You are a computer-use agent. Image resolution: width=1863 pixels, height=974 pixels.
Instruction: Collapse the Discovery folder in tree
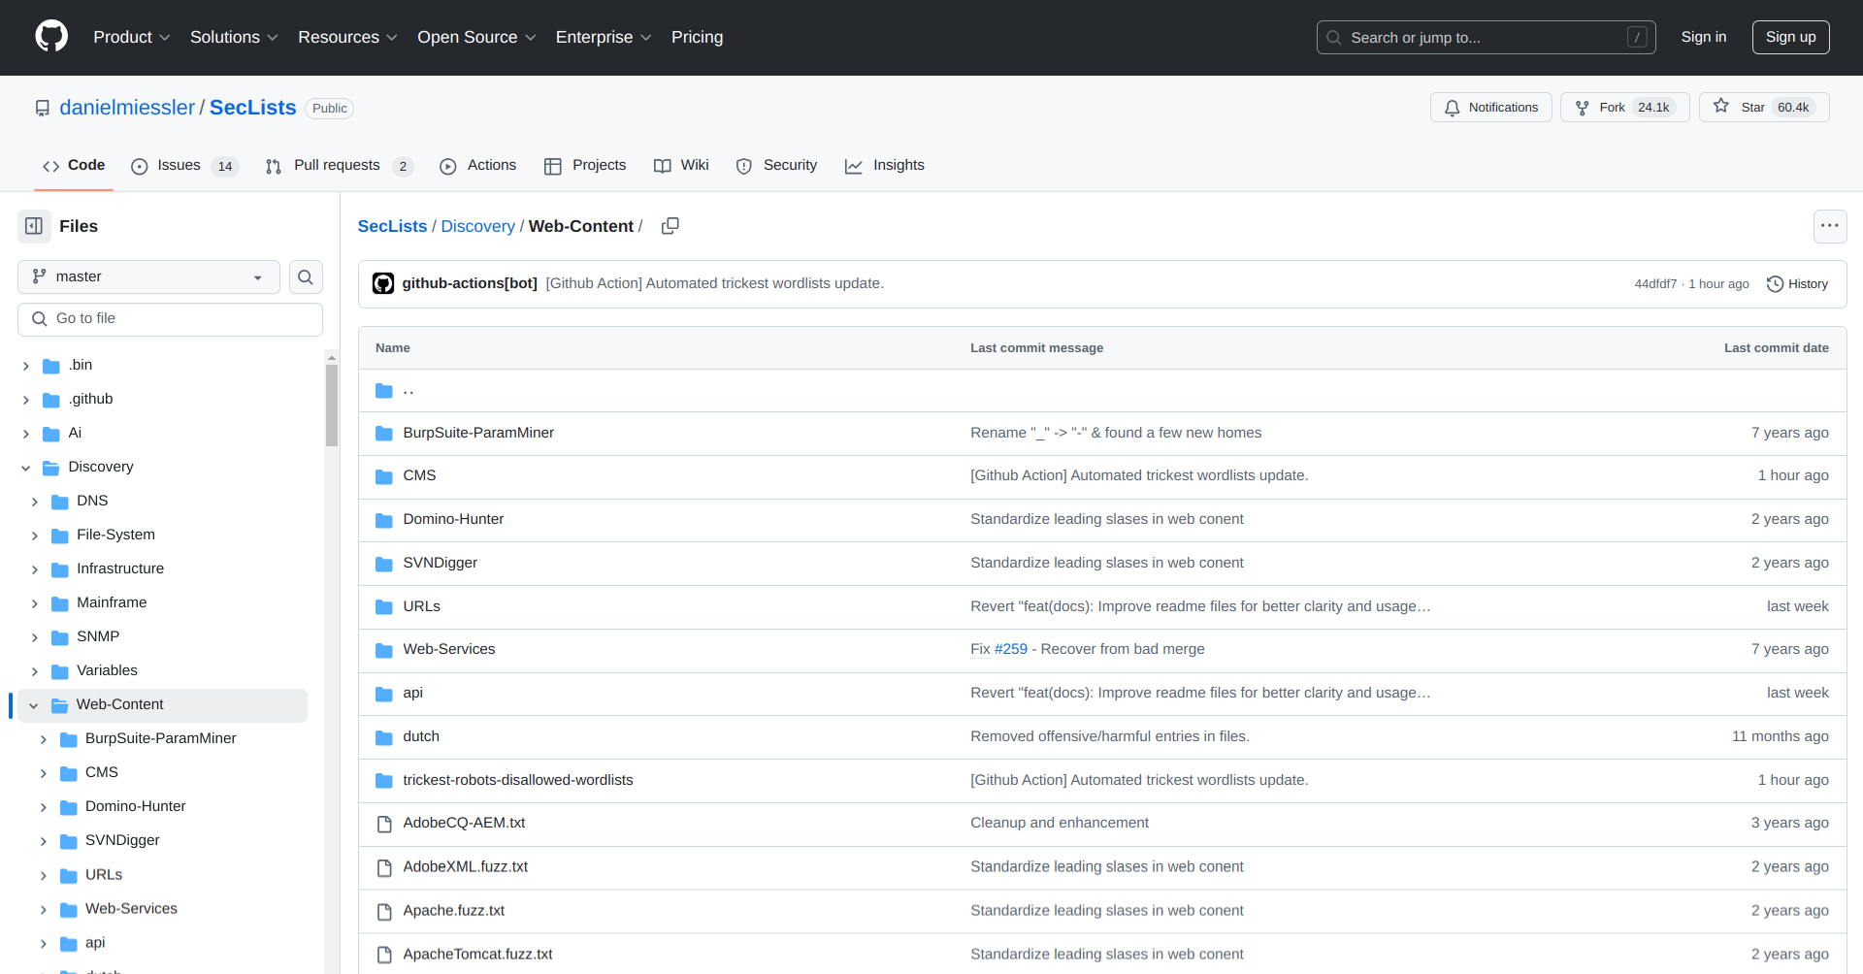pyautogui.click(x=26, y=468)
